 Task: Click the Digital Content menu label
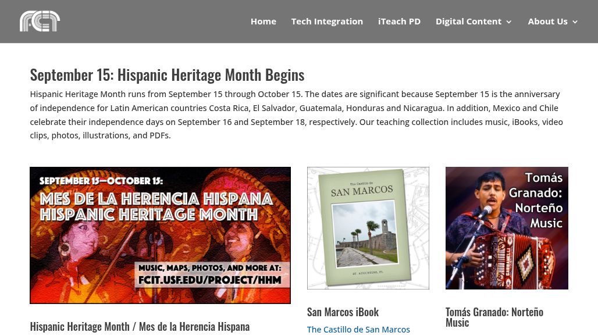tap(468, 22)
